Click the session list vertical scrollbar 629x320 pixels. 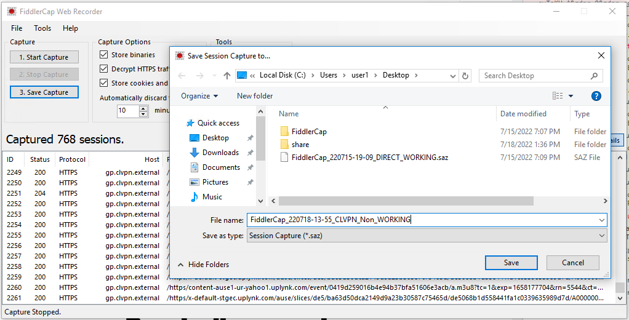click(620, 288)
